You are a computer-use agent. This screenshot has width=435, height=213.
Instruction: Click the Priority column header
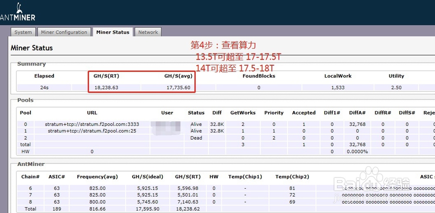pyautogui.click(x=274, y=113)
